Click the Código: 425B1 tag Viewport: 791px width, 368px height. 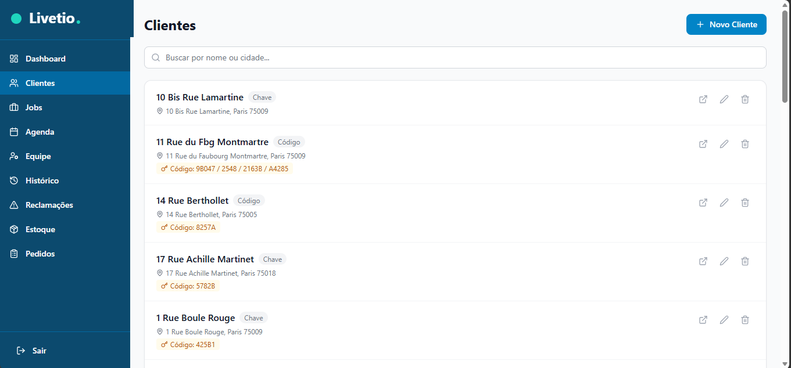188,345
